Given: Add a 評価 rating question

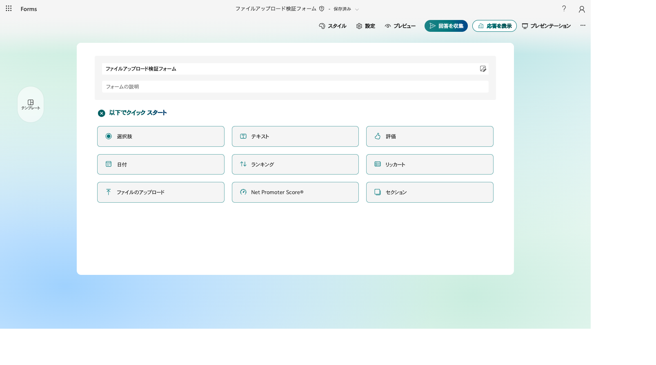Looking at the screenshot, I should [x=430, y=137].
